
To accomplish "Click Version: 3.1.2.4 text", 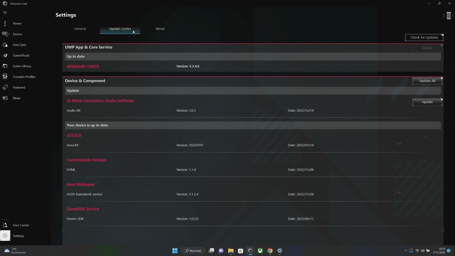I will [187, 194].
